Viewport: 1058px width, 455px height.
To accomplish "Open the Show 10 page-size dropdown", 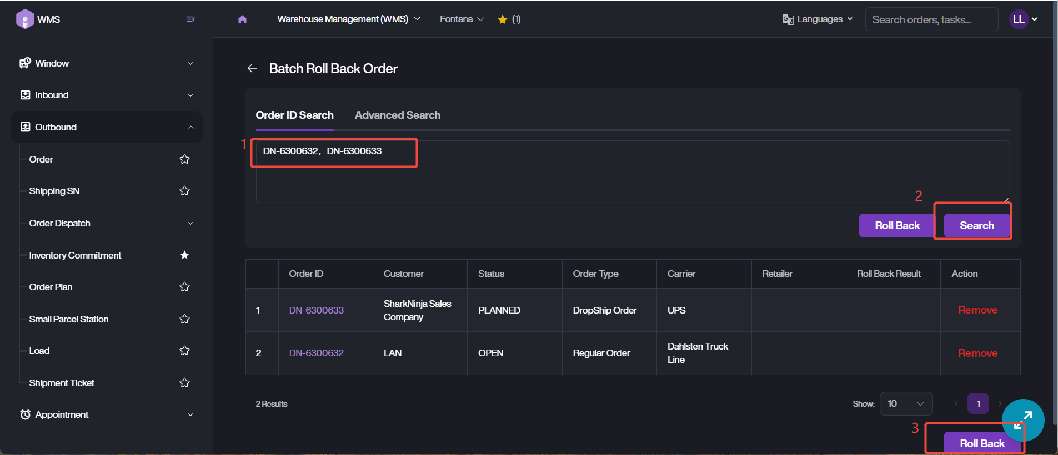I will click(905, 403).
